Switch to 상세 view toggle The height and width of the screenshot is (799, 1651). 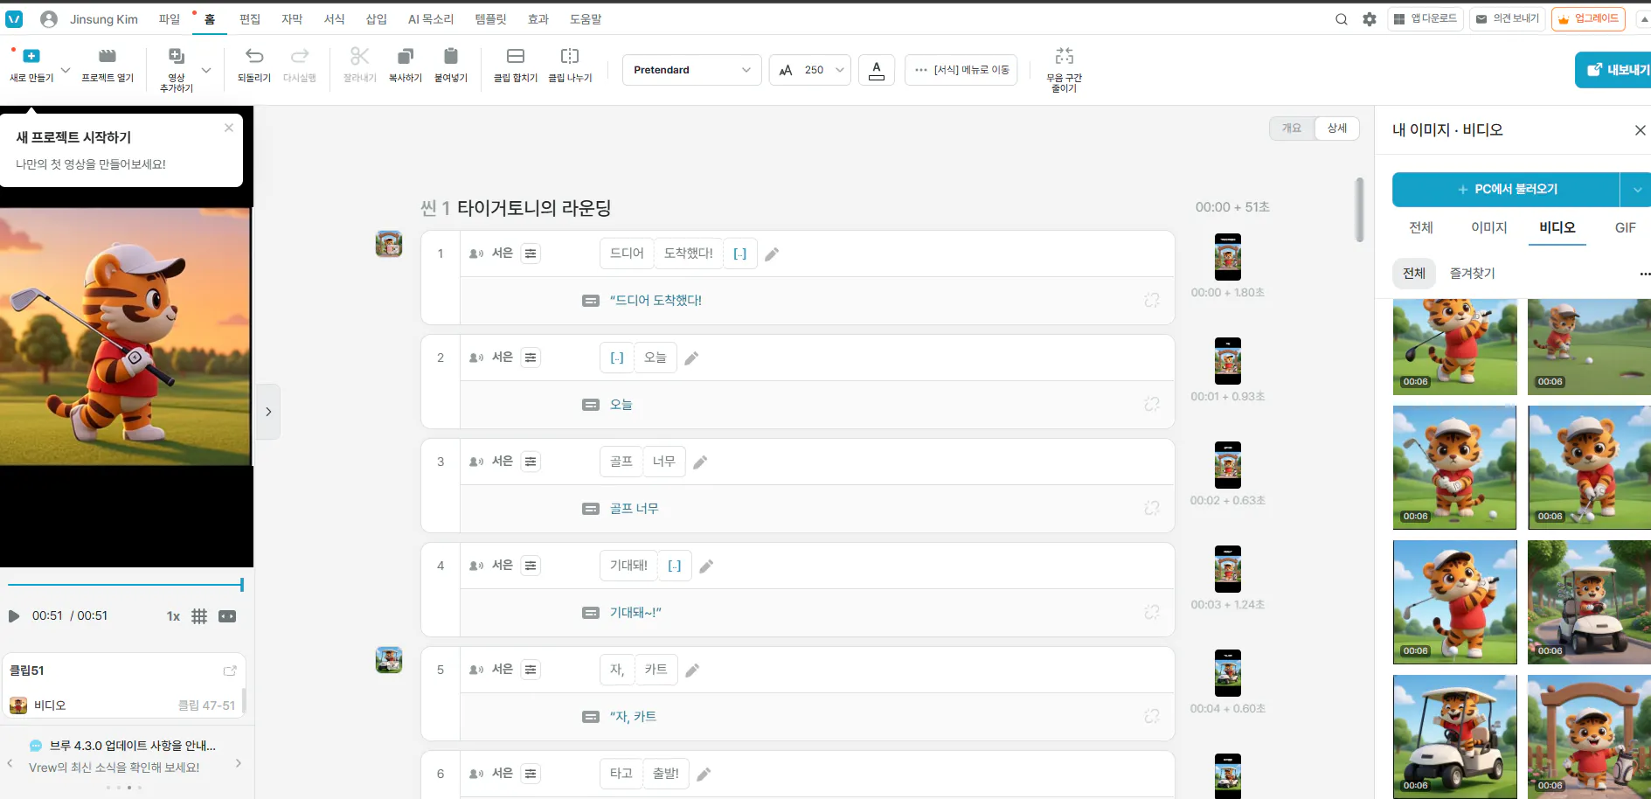pyautogui.click(x=1337, y=129)
